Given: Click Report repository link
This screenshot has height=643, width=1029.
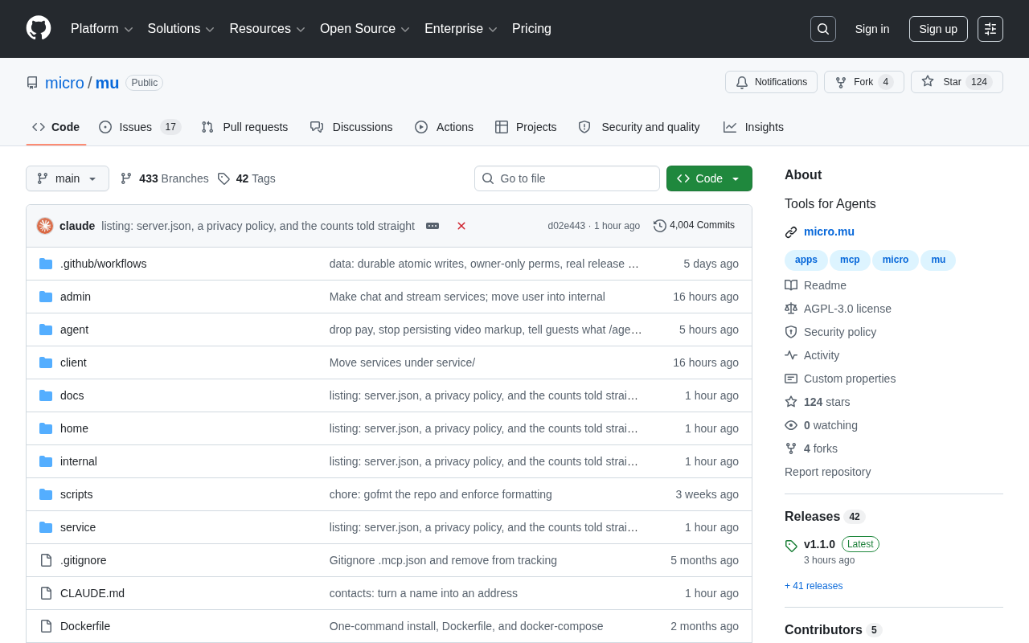Looking at the screenshot, I should (x=828, y=472).
